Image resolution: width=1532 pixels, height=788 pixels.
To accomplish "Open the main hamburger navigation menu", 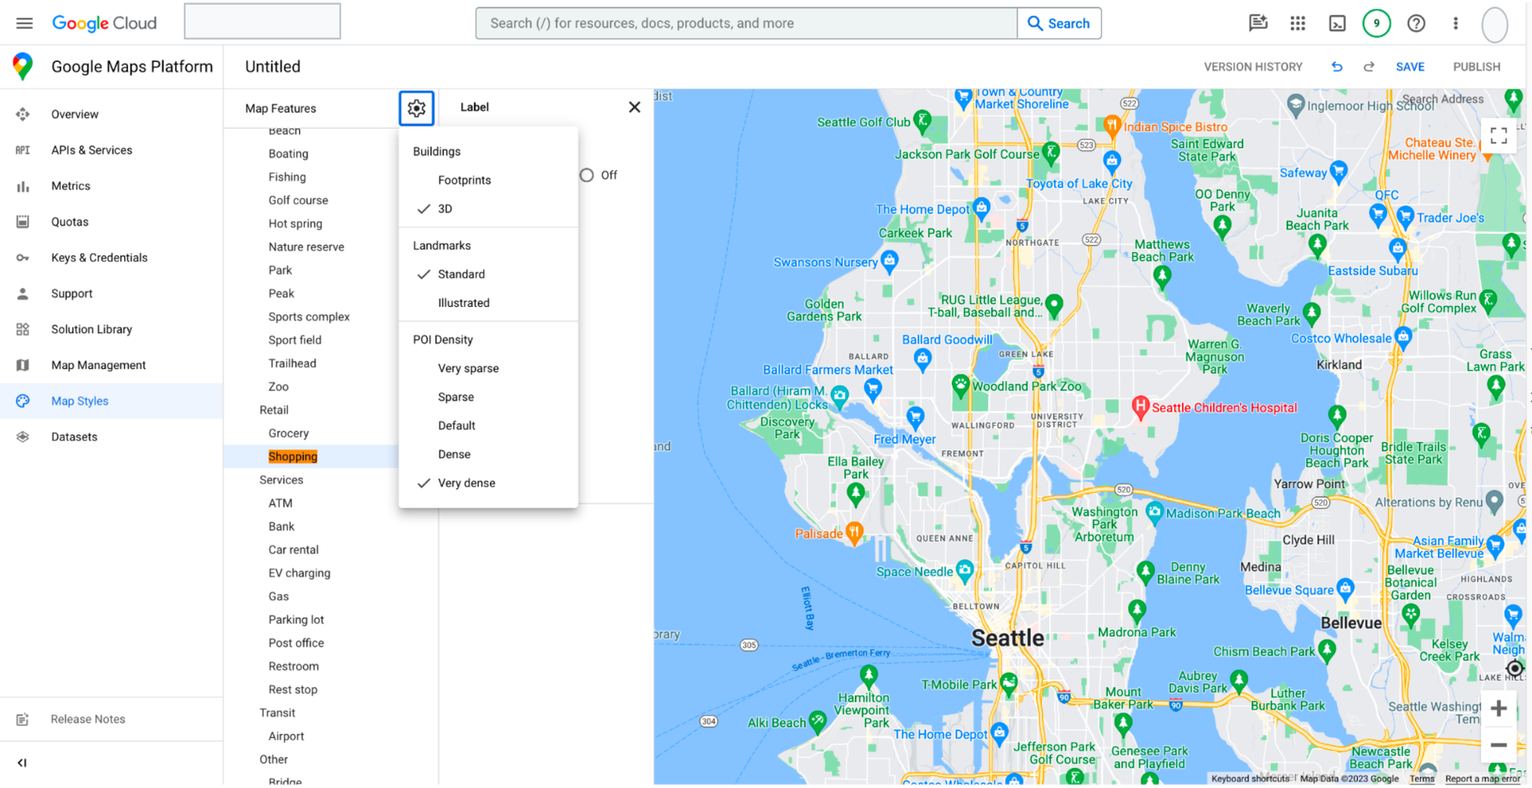I will [x=24, y=23].
